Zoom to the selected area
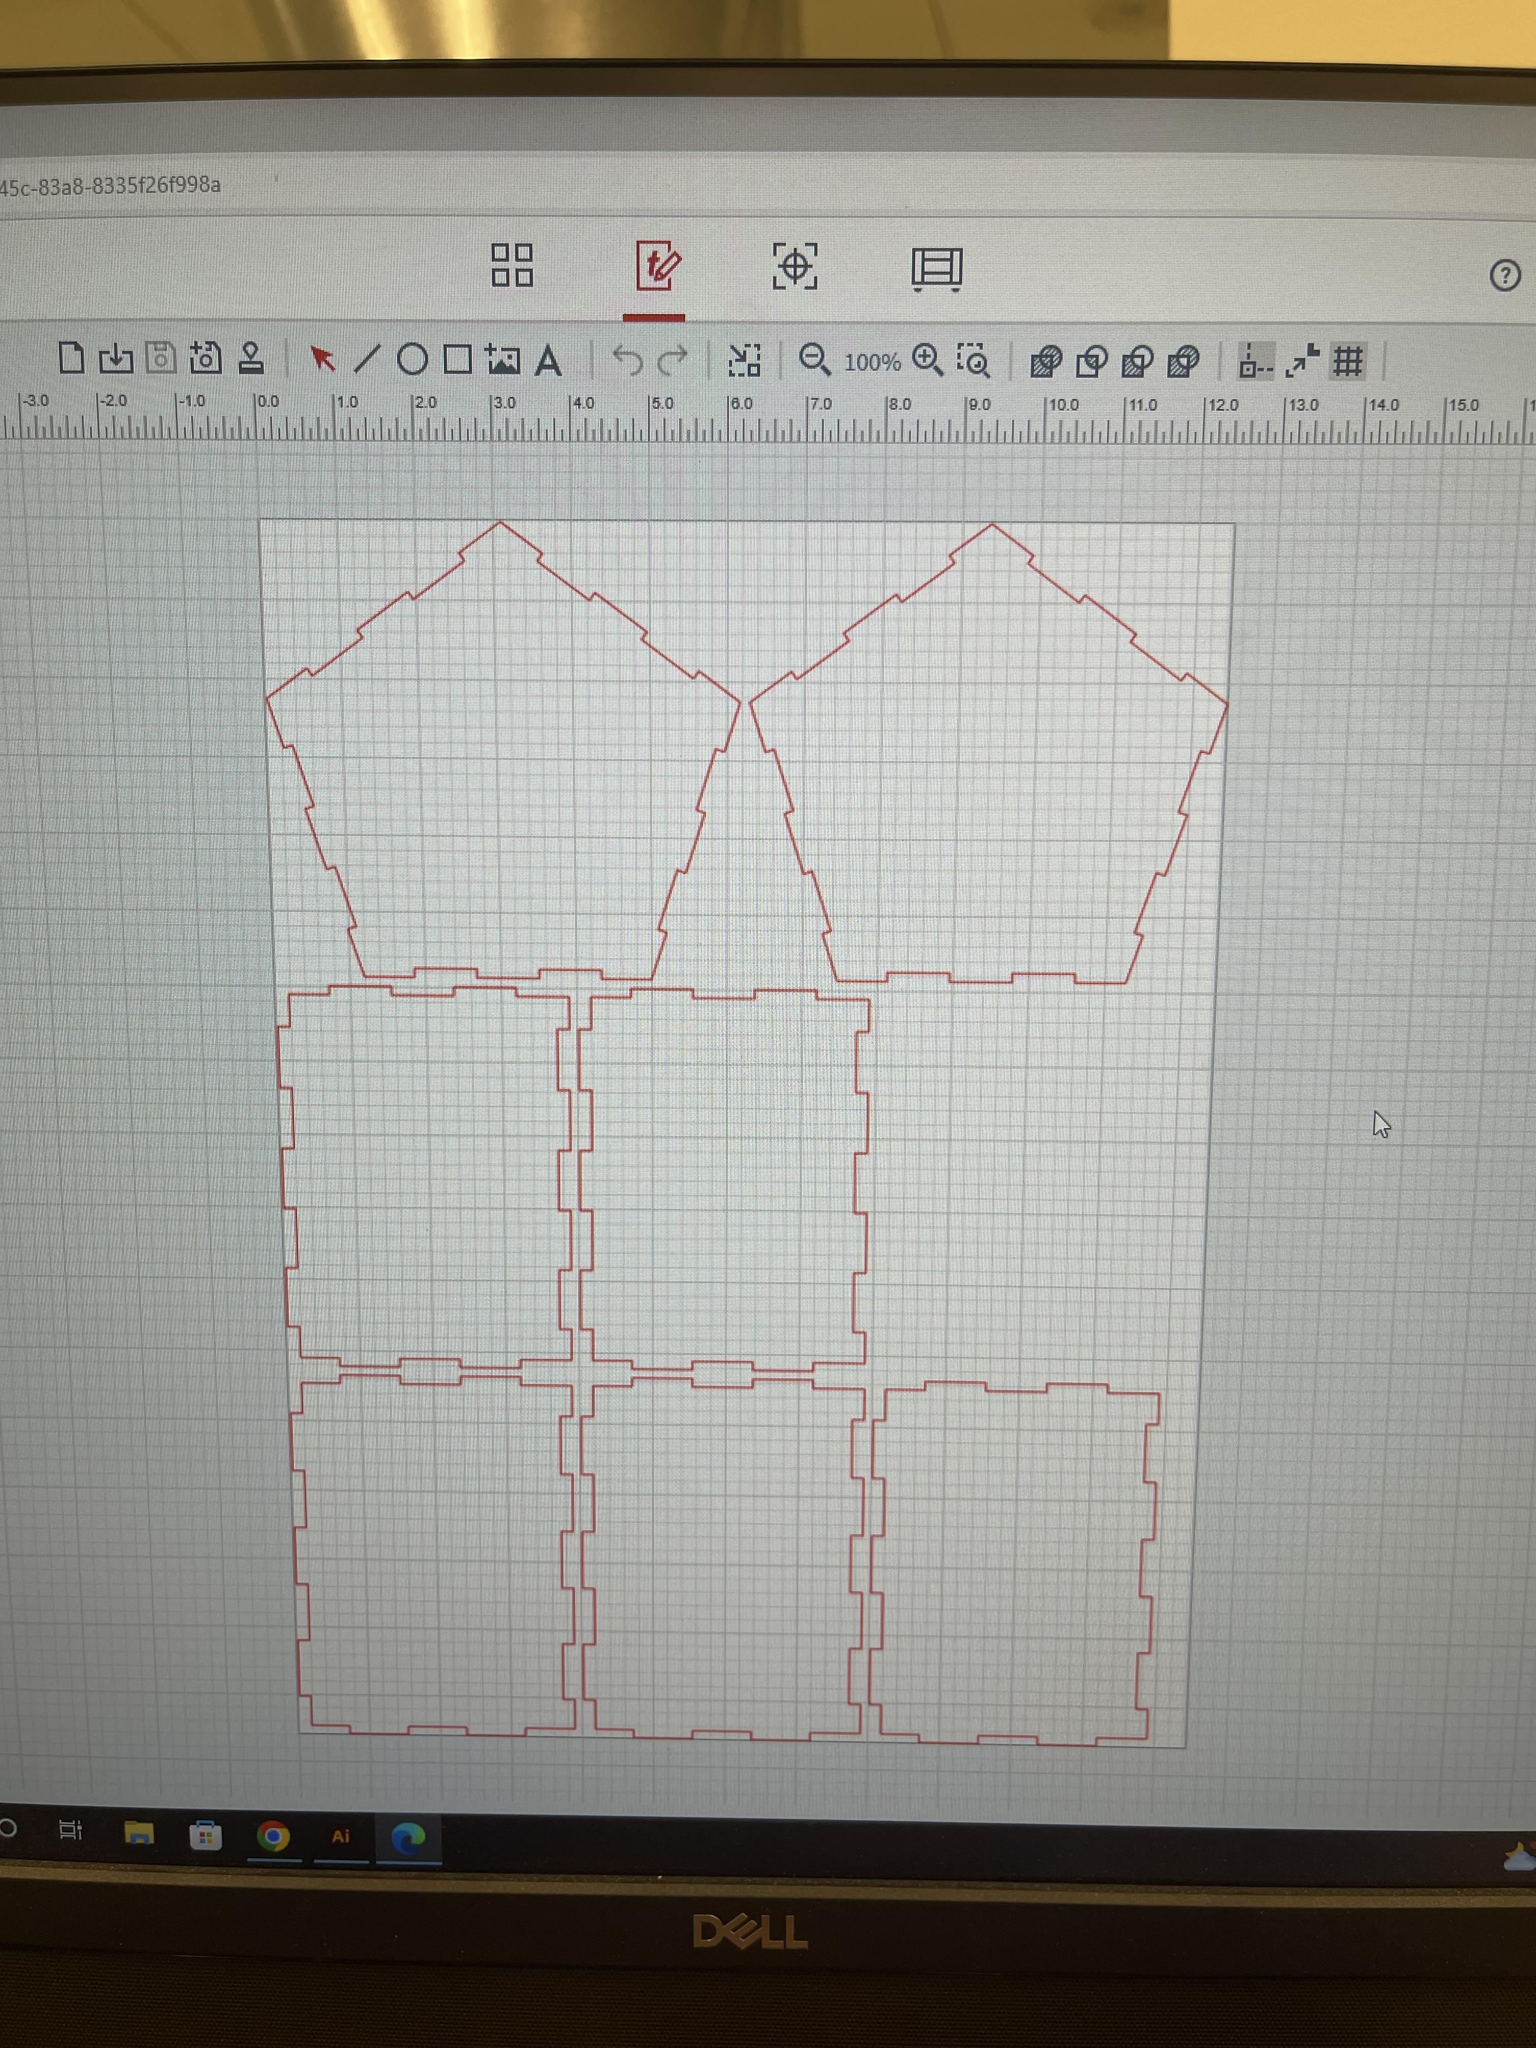 (973, 361)
